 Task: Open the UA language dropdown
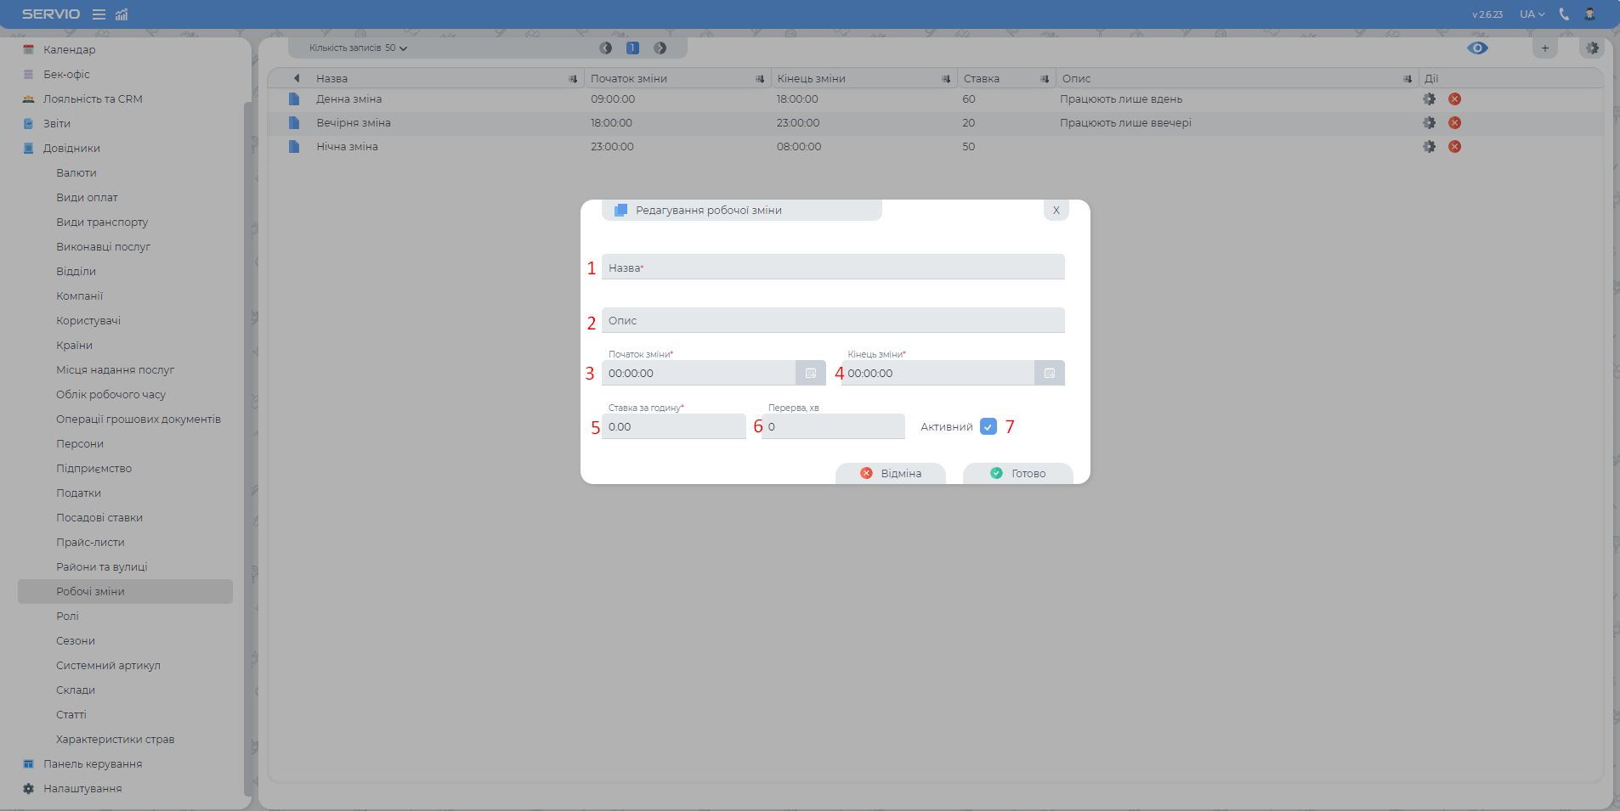[x=1532, y=14]
